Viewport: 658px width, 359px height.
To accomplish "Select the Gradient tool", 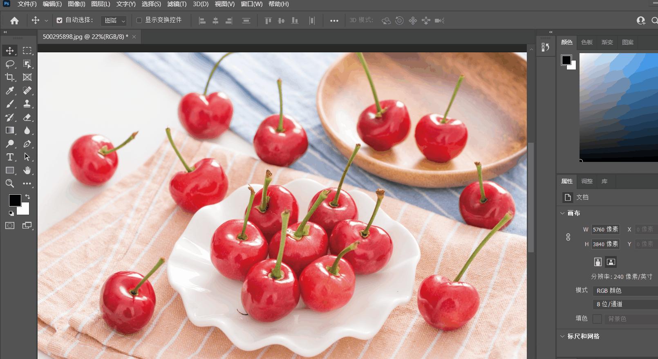I will click(x=10, y=130).
